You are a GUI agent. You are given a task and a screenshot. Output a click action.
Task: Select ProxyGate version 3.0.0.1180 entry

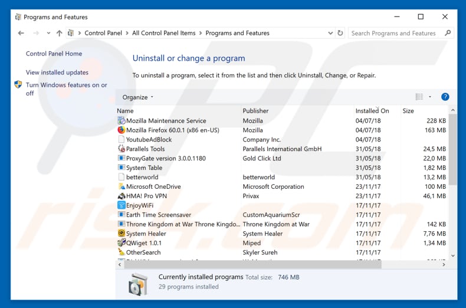[166, 158]
